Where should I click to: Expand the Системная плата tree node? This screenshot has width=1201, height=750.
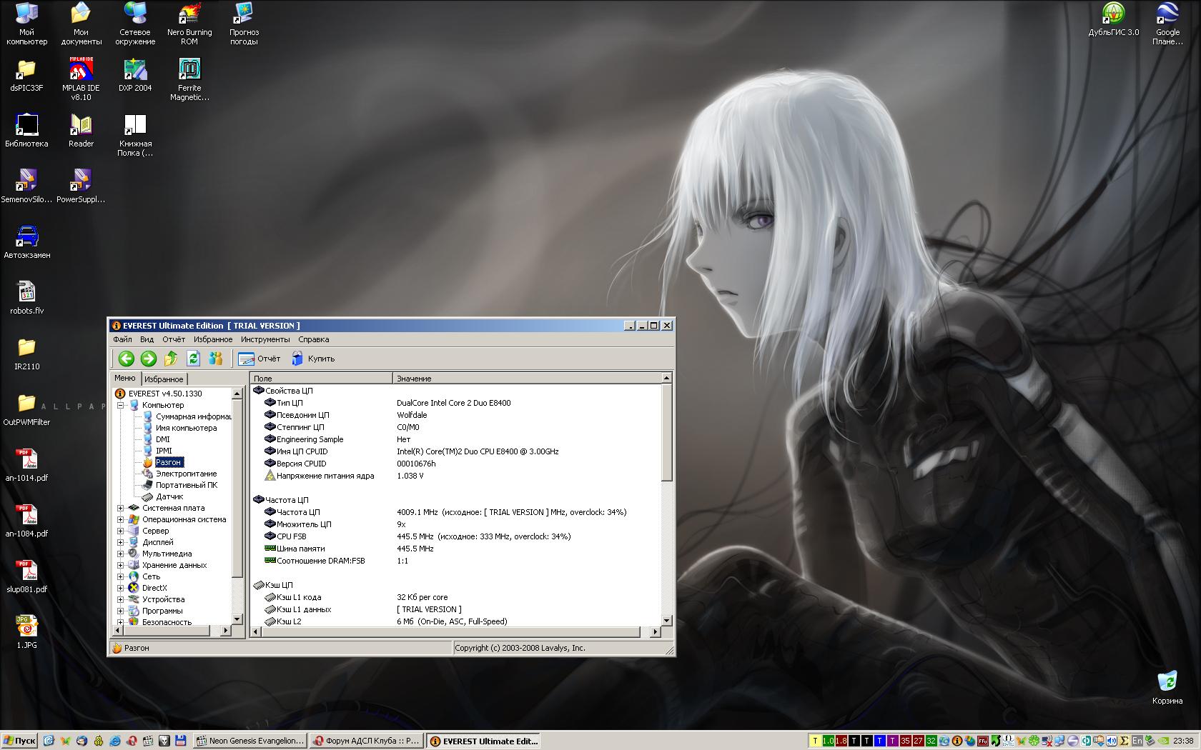pos(121,508)
